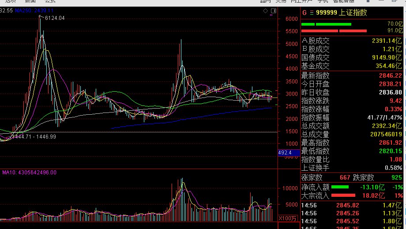Click the green 净流入额 bar
Image resolution: width=406 pixels, height=229 pixels.
(x=343, y=187)
